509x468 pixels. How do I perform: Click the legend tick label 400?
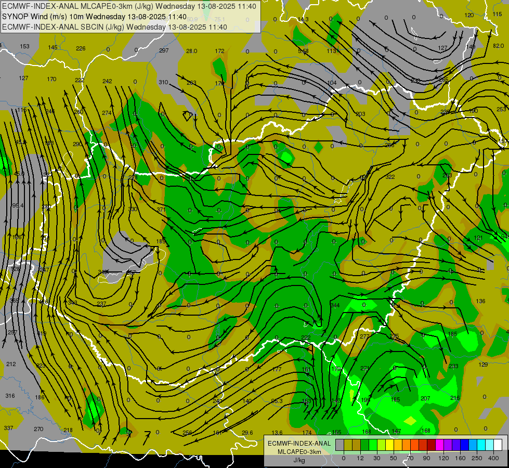(x=493, y=458)
